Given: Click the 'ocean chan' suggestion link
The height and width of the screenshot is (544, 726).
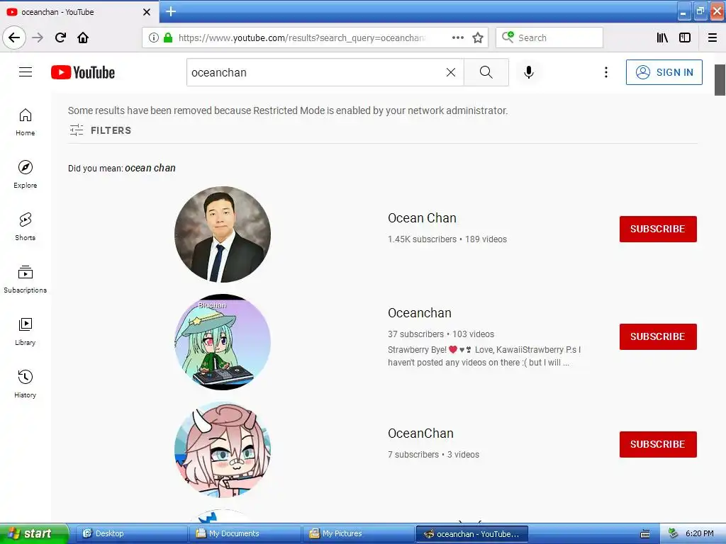Looking at the screenshot, I should [x=150, y=168].
